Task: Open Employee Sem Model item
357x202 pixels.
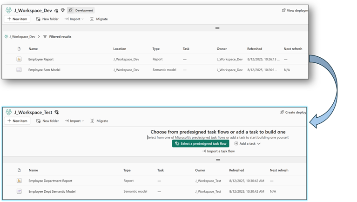Action: [44, 70]
